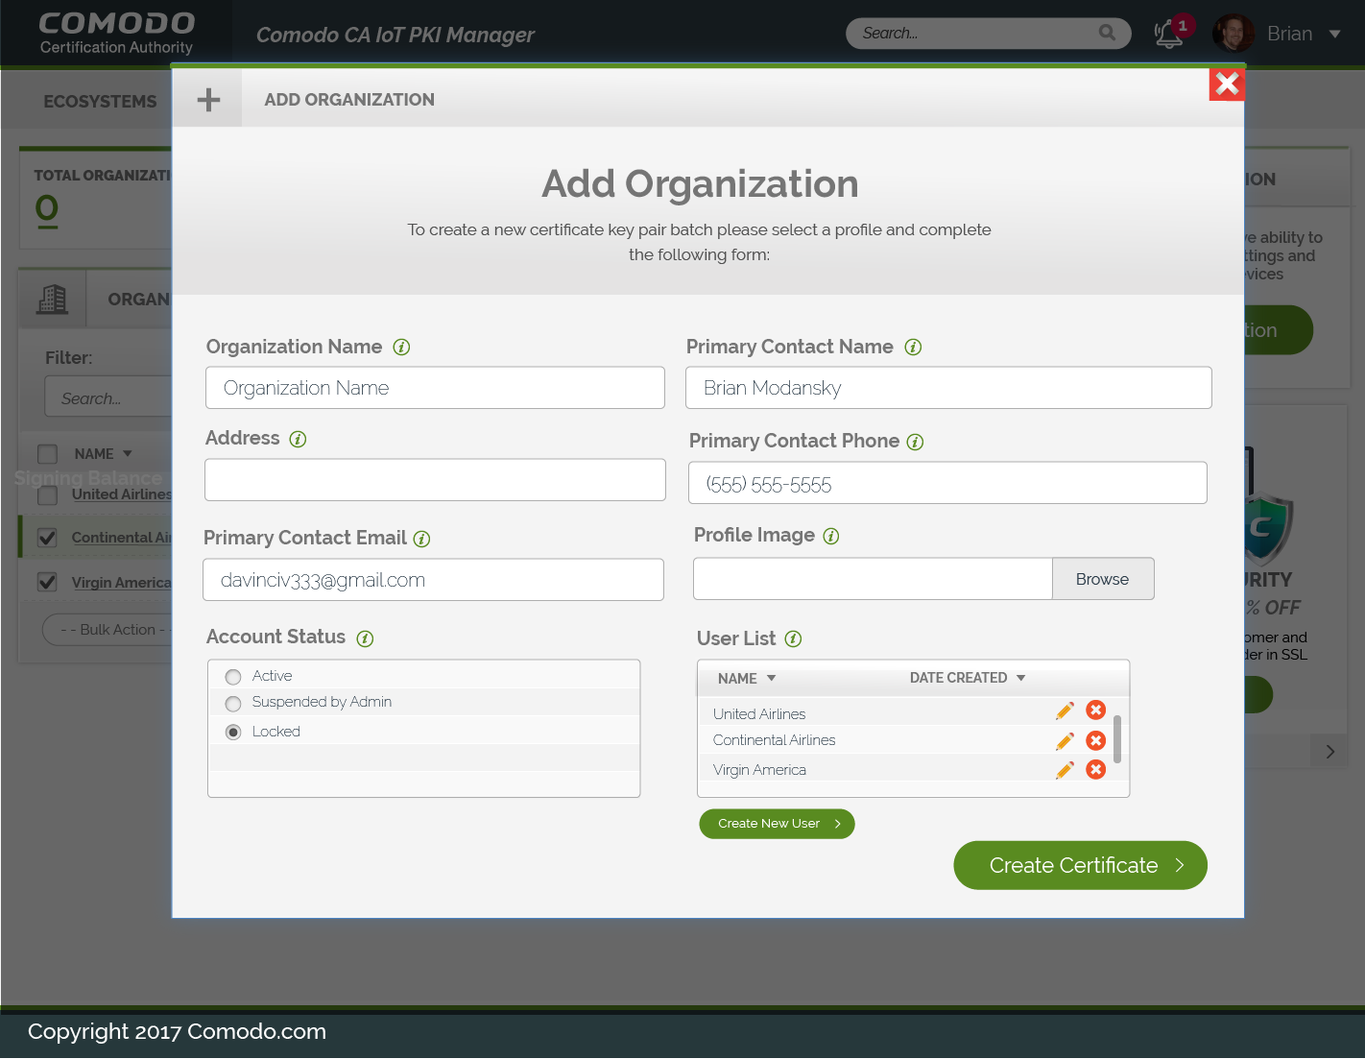Show info icon for Account Status

coord(365,638)
